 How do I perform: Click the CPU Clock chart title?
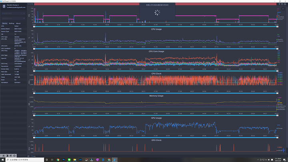coord(156,74)
